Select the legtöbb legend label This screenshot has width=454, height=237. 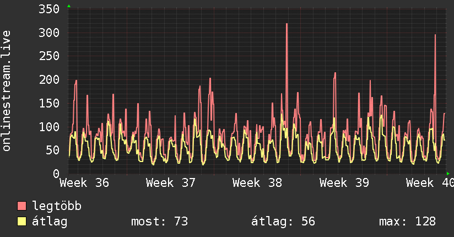point(57,206)
